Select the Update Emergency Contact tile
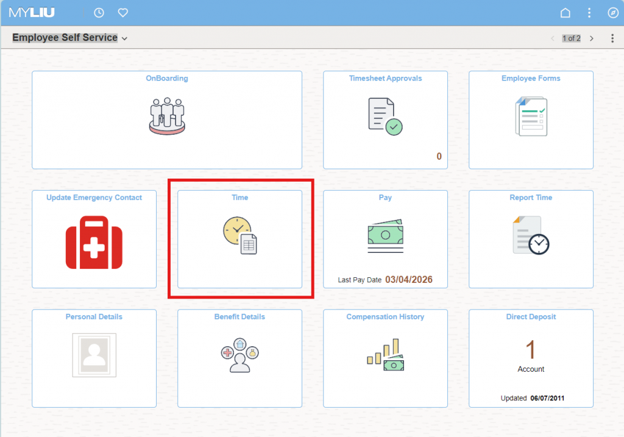This screenshot has height=437, width=624. [94, 239]
